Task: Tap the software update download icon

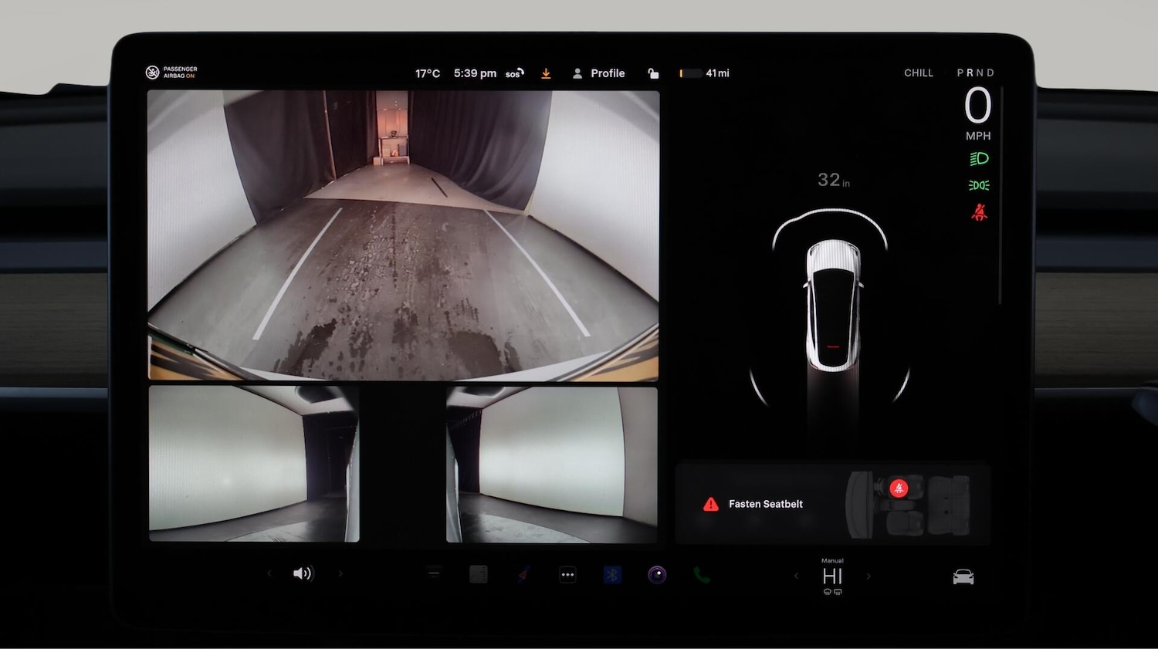Action: tap(546, 73)
